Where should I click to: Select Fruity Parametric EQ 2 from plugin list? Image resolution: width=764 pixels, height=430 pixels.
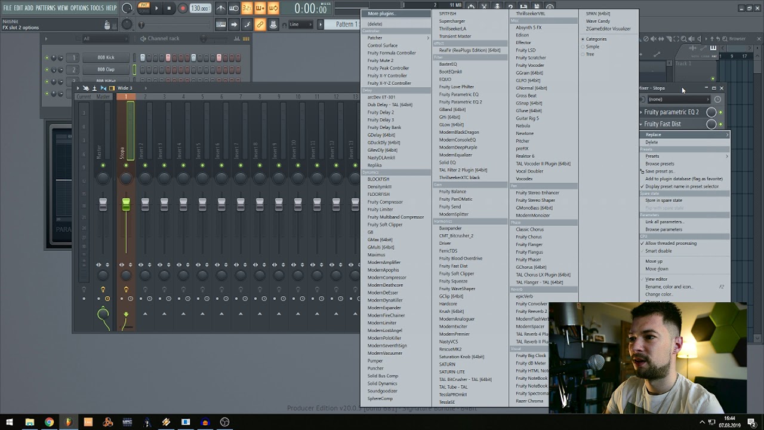click(x=460, y=102)
